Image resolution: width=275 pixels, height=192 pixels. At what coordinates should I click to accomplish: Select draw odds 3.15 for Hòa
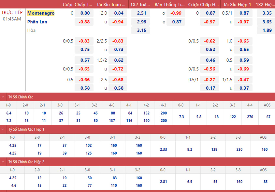tap(141, 30)
